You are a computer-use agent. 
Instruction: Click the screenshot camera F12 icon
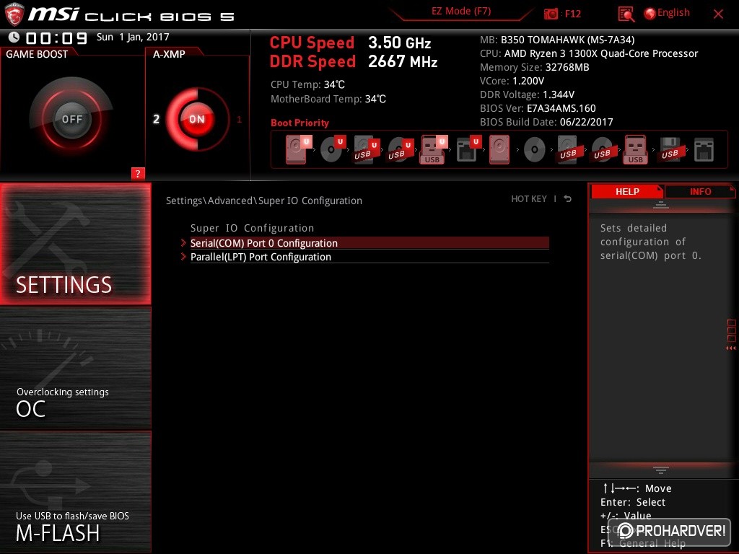pos(551,14)
